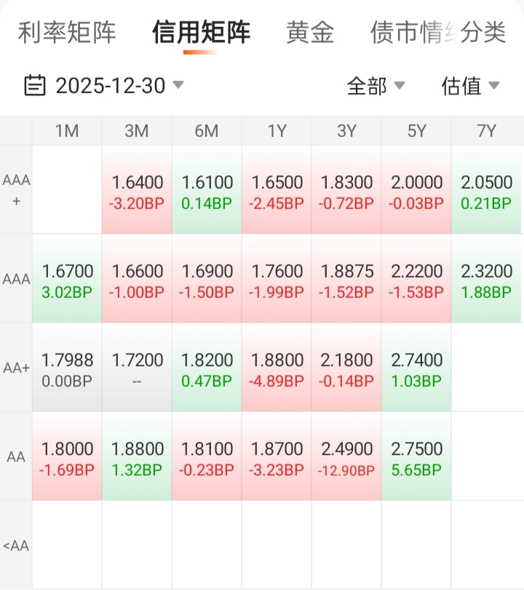
Task: Tap the AA 5Y cell showing 2.7500
Action: pyautogui.click(x=416, y=457)
